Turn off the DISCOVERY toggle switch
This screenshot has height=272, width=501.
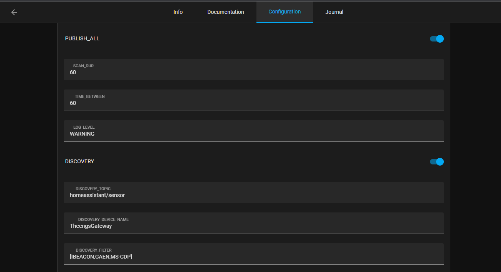(437, 162)
